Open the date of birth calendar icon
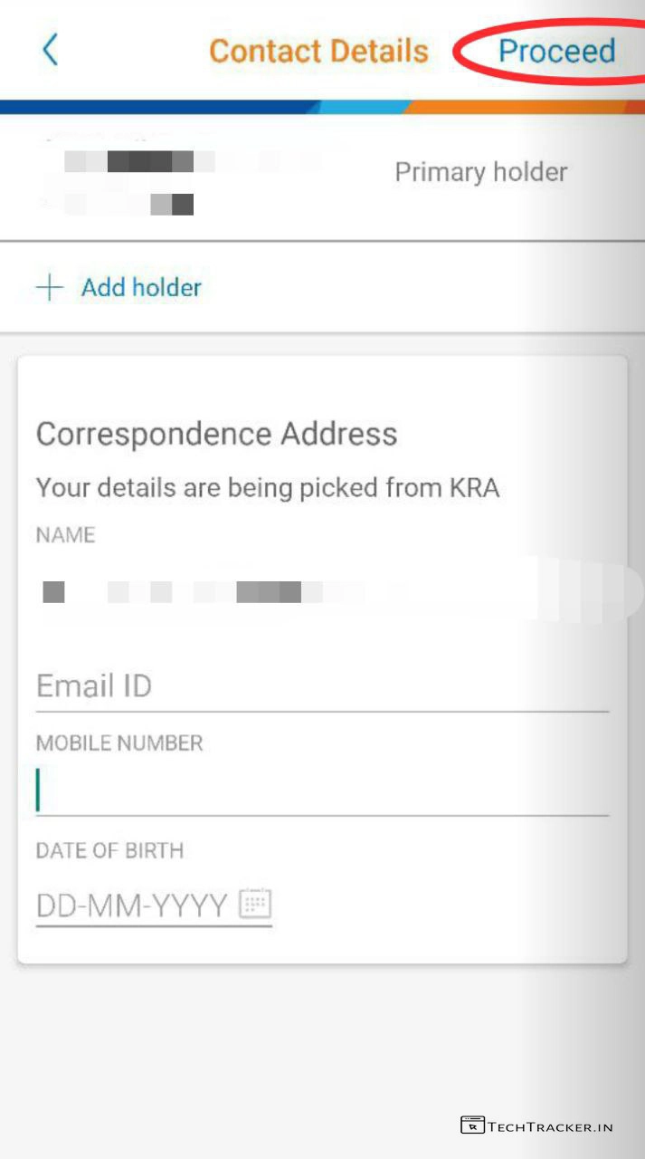This screenshot has width=645, height=1159. tap(255, 904)
